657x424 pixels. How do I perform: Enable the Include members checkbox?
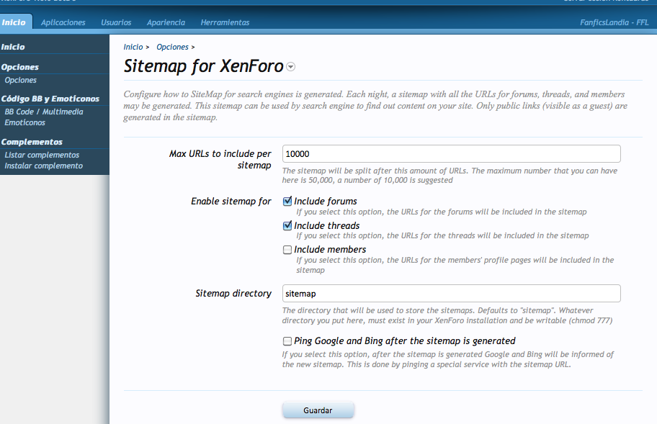(x=287, y=250)
